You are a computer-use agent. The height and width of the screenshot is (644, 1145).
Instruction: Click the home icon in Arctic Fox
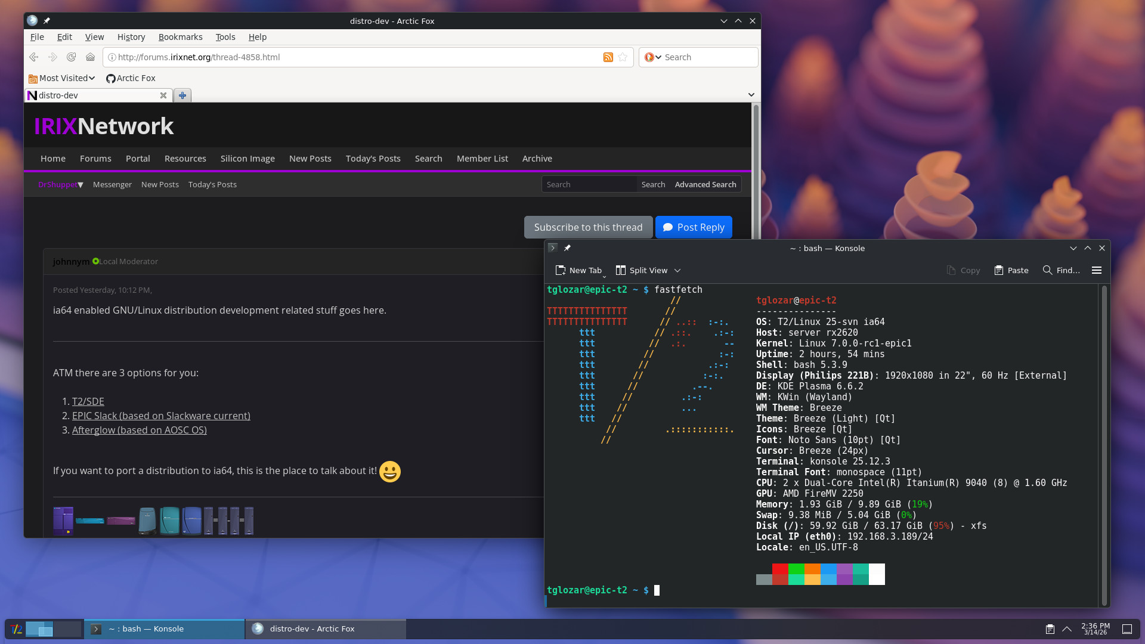pyautogui.click(x=90, y=57)
